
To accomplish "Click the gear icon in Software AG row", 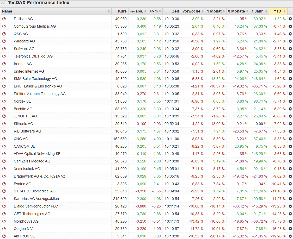I will 290,49.
